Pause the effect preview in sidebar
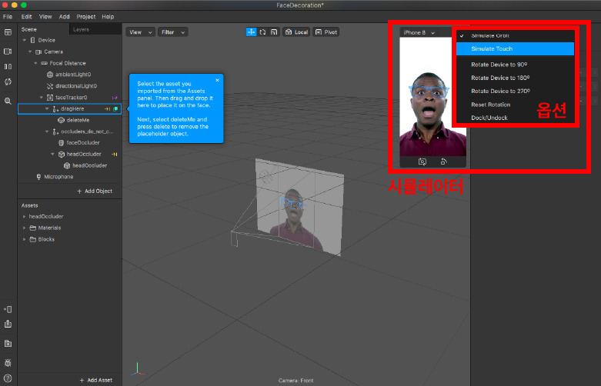The width and height of the screenshot is (601, 386). point(8,67)
